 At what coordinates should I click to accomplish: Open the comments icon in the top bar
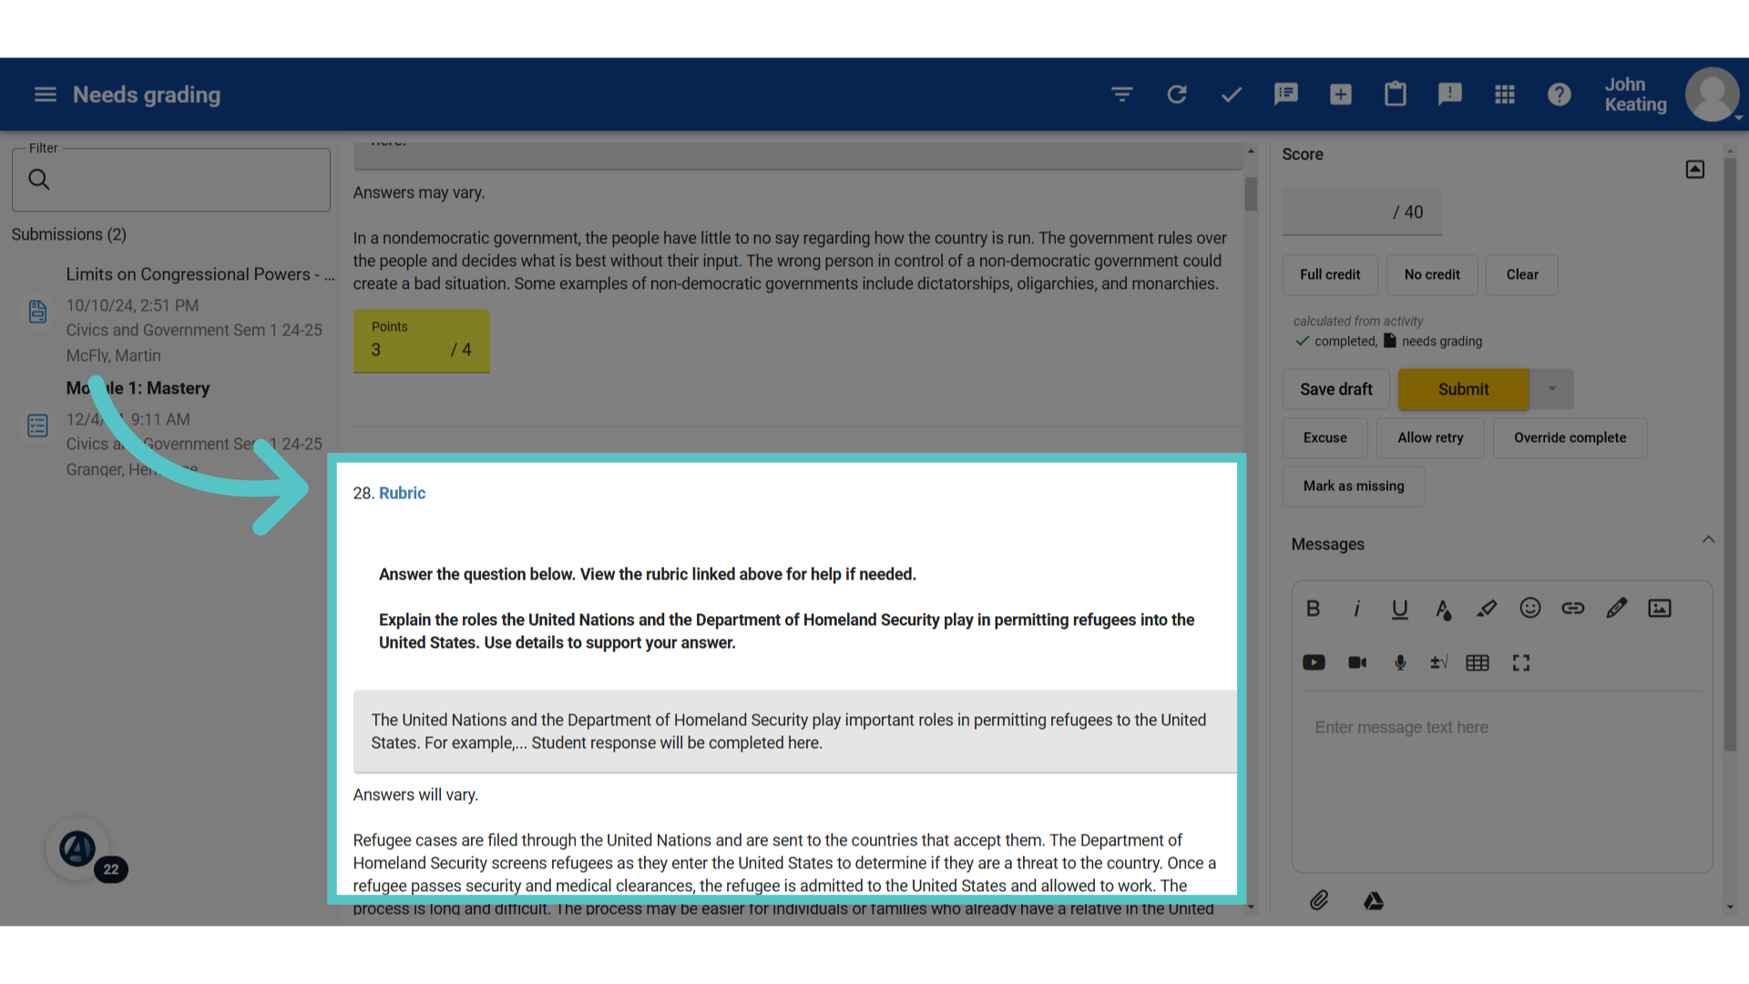(1285, 94)
